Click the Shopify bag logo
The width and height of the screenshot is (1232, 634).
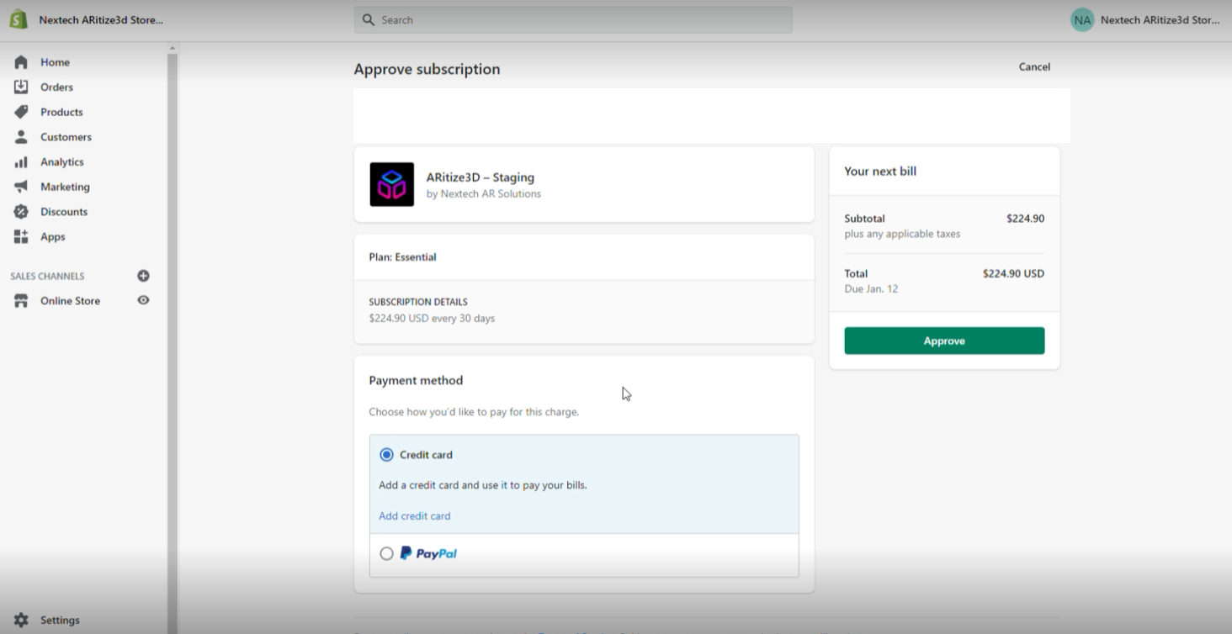(x=19, y=19)
